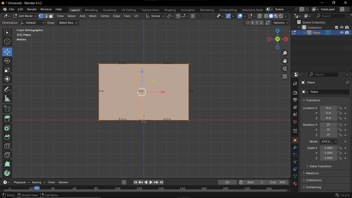Toggle X-ray display

pos(260,16)
